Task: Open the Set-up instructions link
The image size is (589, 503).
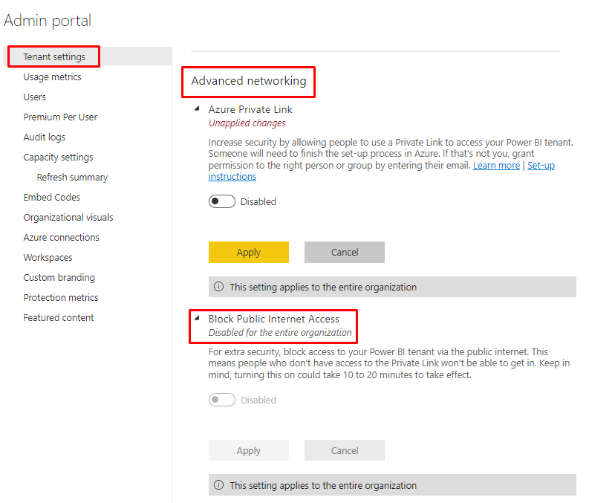Action: [541, 166]
